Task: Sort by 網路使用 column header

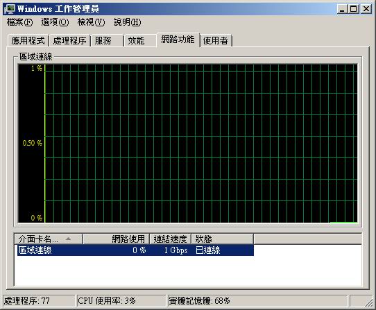Action: click(x=117, y=239)
